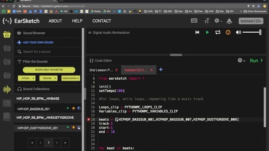
Task: Toggle favorite star on HIPHOP_DUSTYGROOVE_001
Action: click(74, 128)
